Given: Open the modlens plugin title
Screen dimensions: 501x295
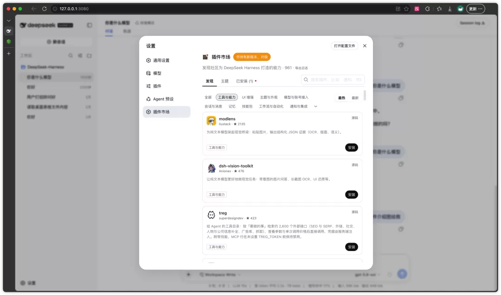Looking at the screenshot, I should tap(227, 119).
